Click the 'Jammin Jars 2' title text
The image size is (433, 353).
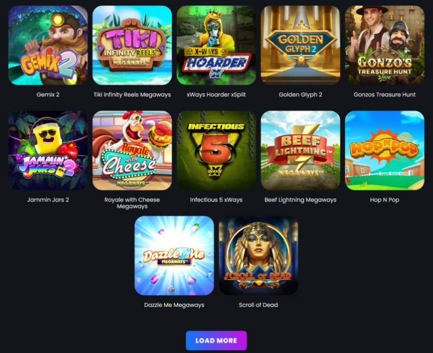click(x=48, y=200)
